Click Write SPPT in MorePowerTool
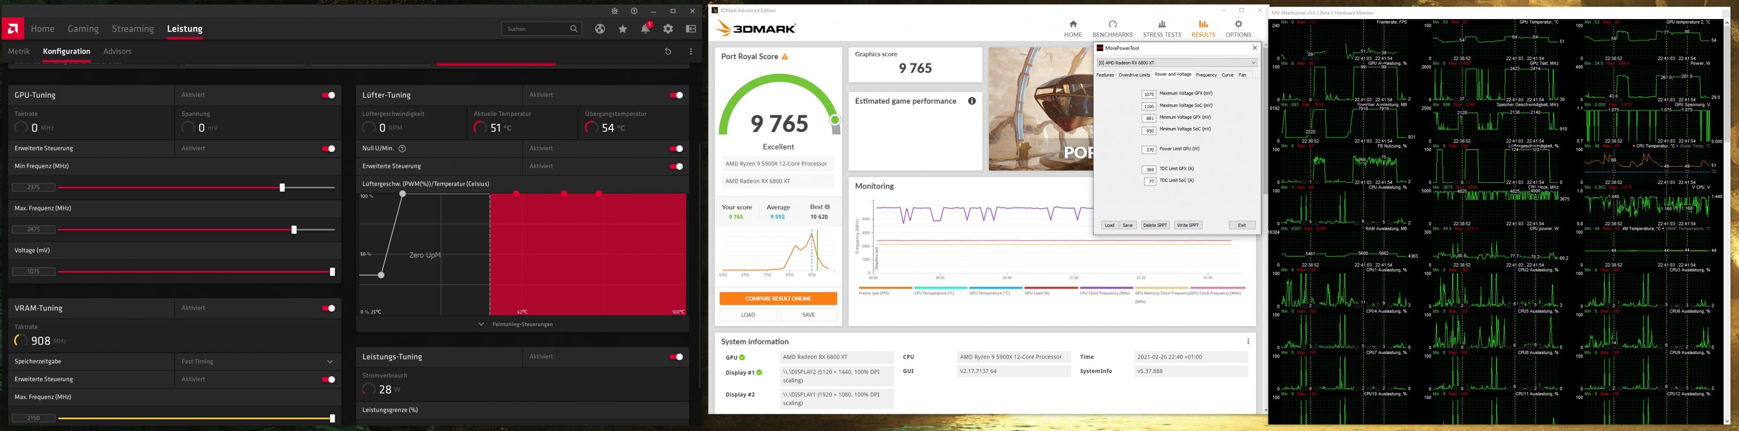This screenshot has width=1739, height=431. [x=1187, y=225]
